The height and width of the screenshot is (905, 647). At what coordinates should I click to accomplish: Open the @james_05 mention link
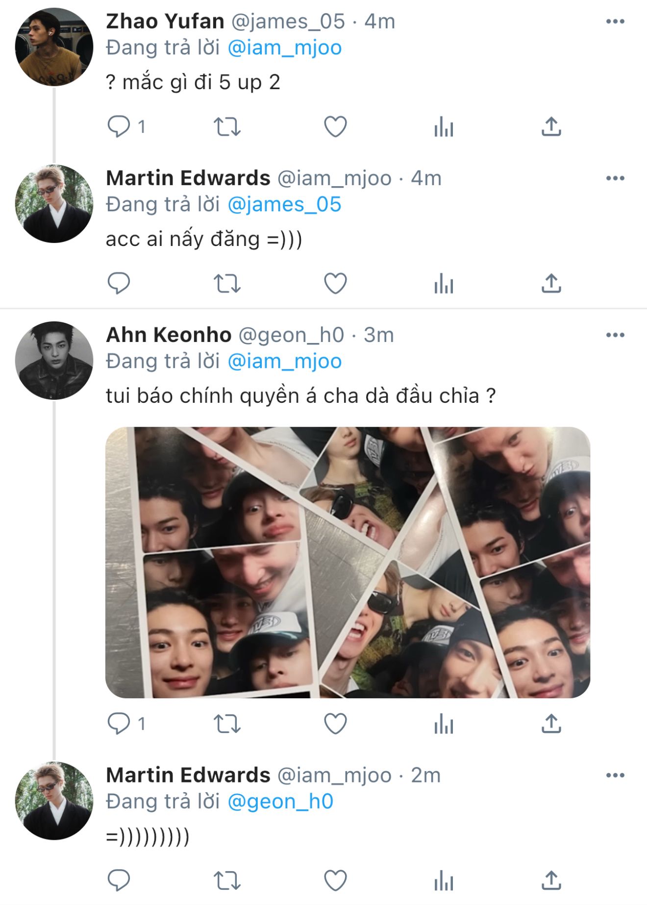(x=284, y=205)
